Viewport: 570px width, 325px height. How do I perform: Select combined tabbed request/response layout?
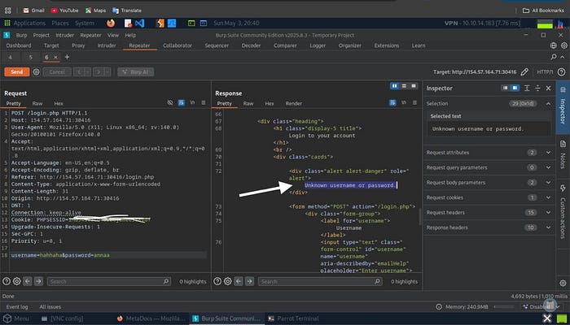414,86
